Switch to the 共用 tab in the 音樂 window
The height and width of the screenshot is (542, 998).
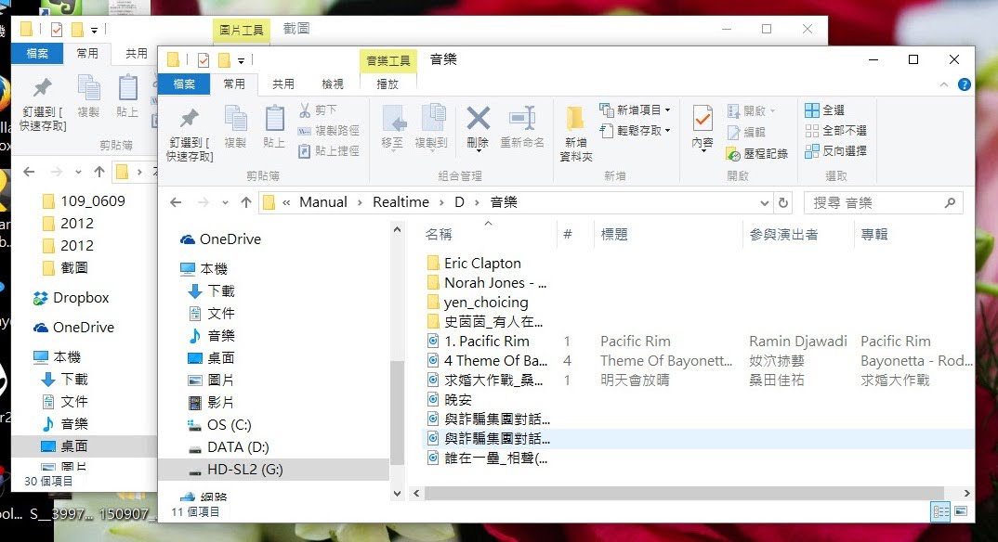[283, 84]
